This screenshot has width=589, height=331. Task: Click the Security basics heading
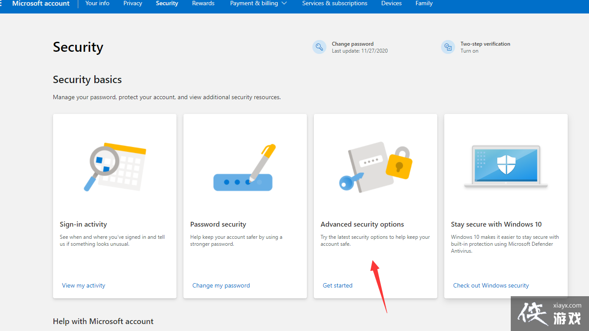tap(87, 80)
